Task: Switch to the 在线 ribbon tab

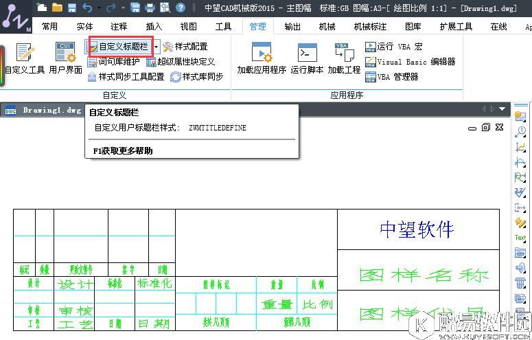Action: tap(499, 27)
